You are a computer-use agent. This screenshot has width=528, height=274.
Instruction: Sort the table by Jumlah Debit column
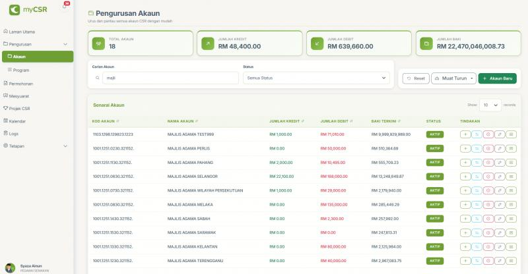tap(335, 121)
